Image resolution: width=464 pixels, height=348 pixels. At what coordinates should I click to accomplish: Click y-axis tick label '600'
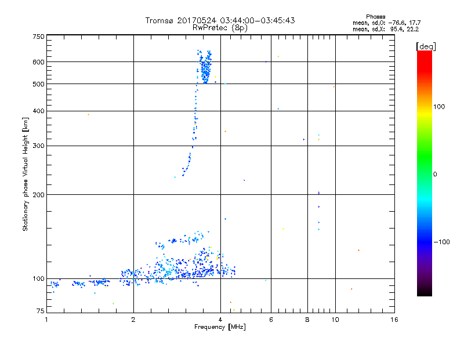coord(38,62)
